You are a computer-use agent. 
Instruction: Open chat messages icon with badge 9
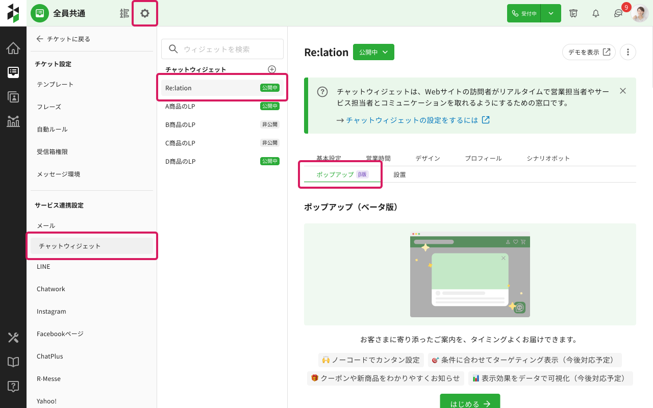point(618,13)
